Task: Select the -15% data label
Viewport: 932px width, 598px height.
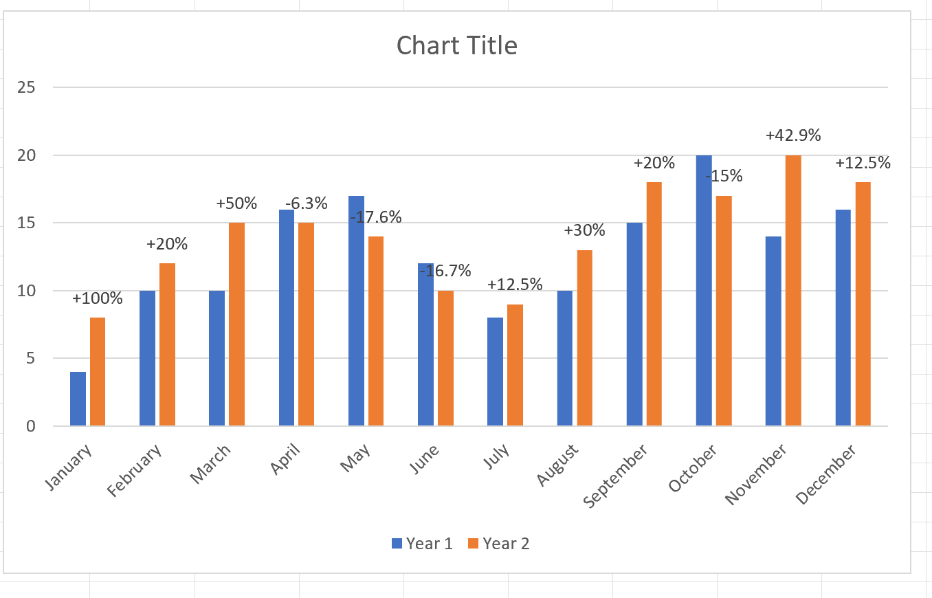Action: click(x=724, y=176)
